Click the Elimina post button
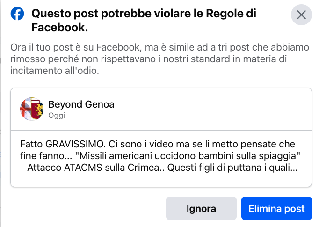The height and width of the screenshot is (227, 319). (276, 208)
